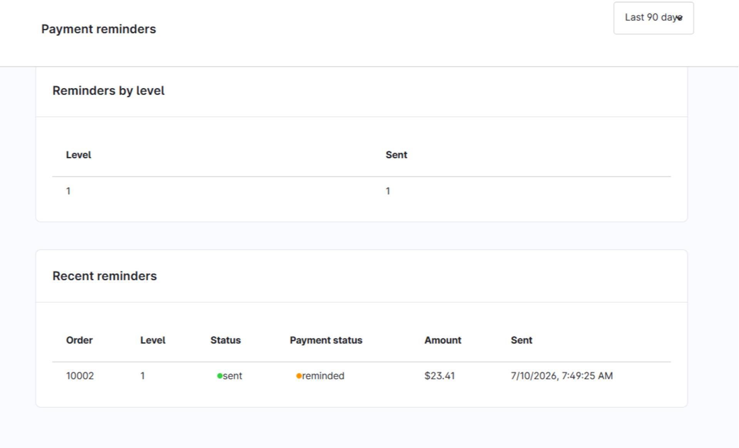Click the orange reminded status dot
Screen dimensions: 739x448
(x=299, y=376)
